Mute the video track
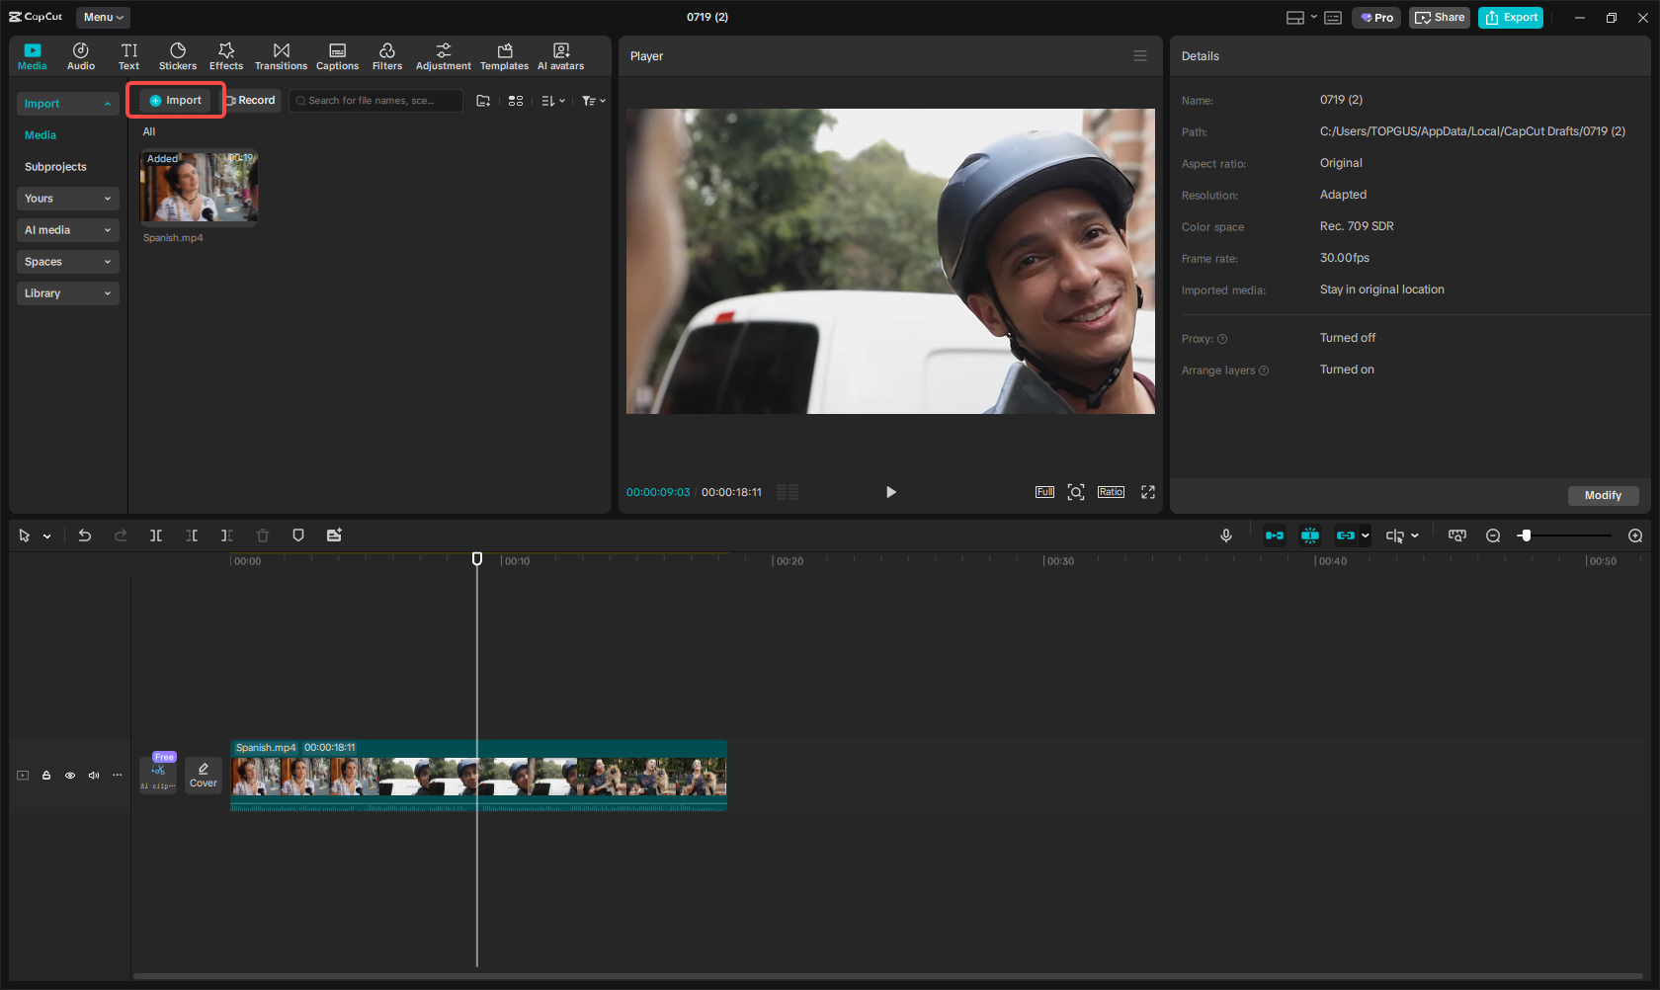The width and height of the screenshot is (1660, 990). (93, 776)
